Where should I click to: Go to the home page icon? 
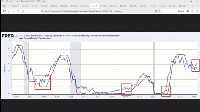click(x=23, y=11)
